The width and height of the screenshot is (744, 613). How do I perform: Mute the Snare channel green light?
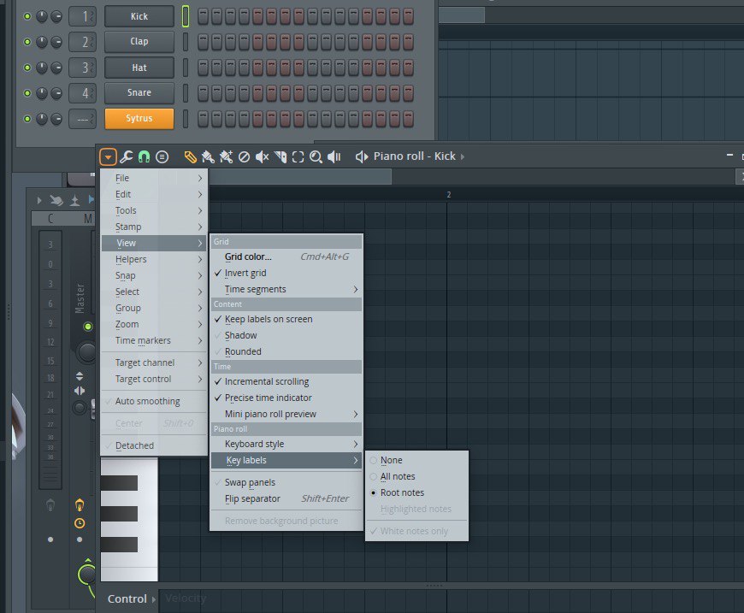[27, 93]
